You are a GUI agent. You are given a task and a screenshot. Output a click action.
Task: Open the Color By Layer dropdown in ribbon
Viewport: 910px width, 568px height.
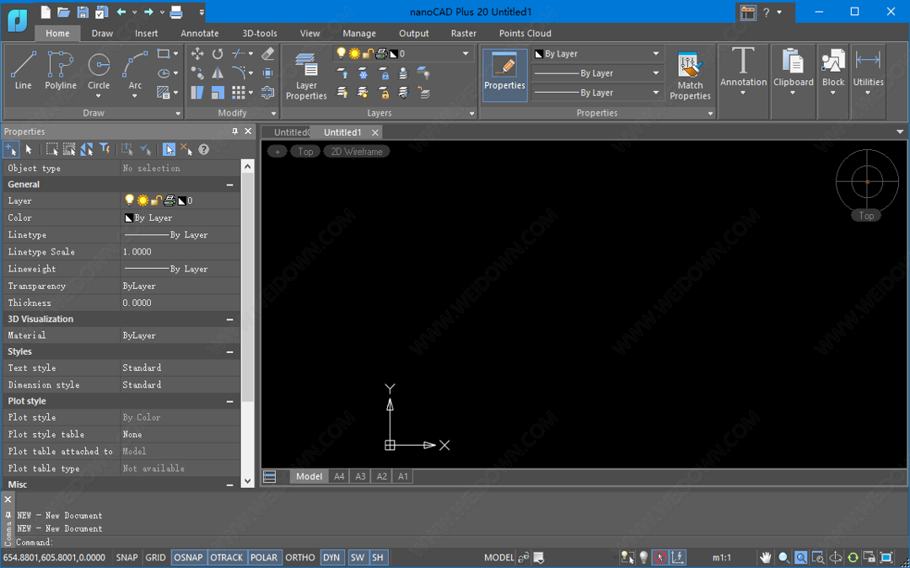coord(656,54)
